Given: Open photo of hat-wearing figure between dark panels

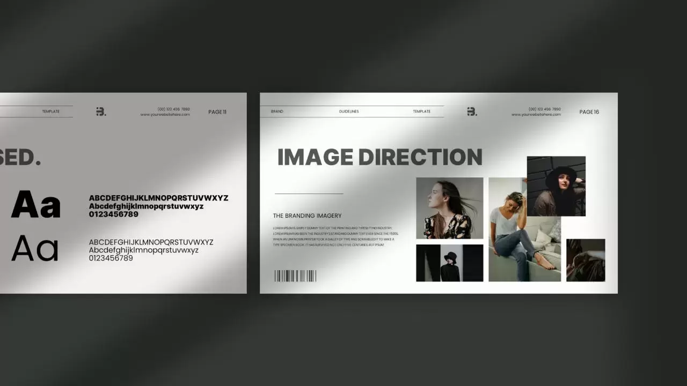Looking at the screenshot, I should click(x=449, y=263).
